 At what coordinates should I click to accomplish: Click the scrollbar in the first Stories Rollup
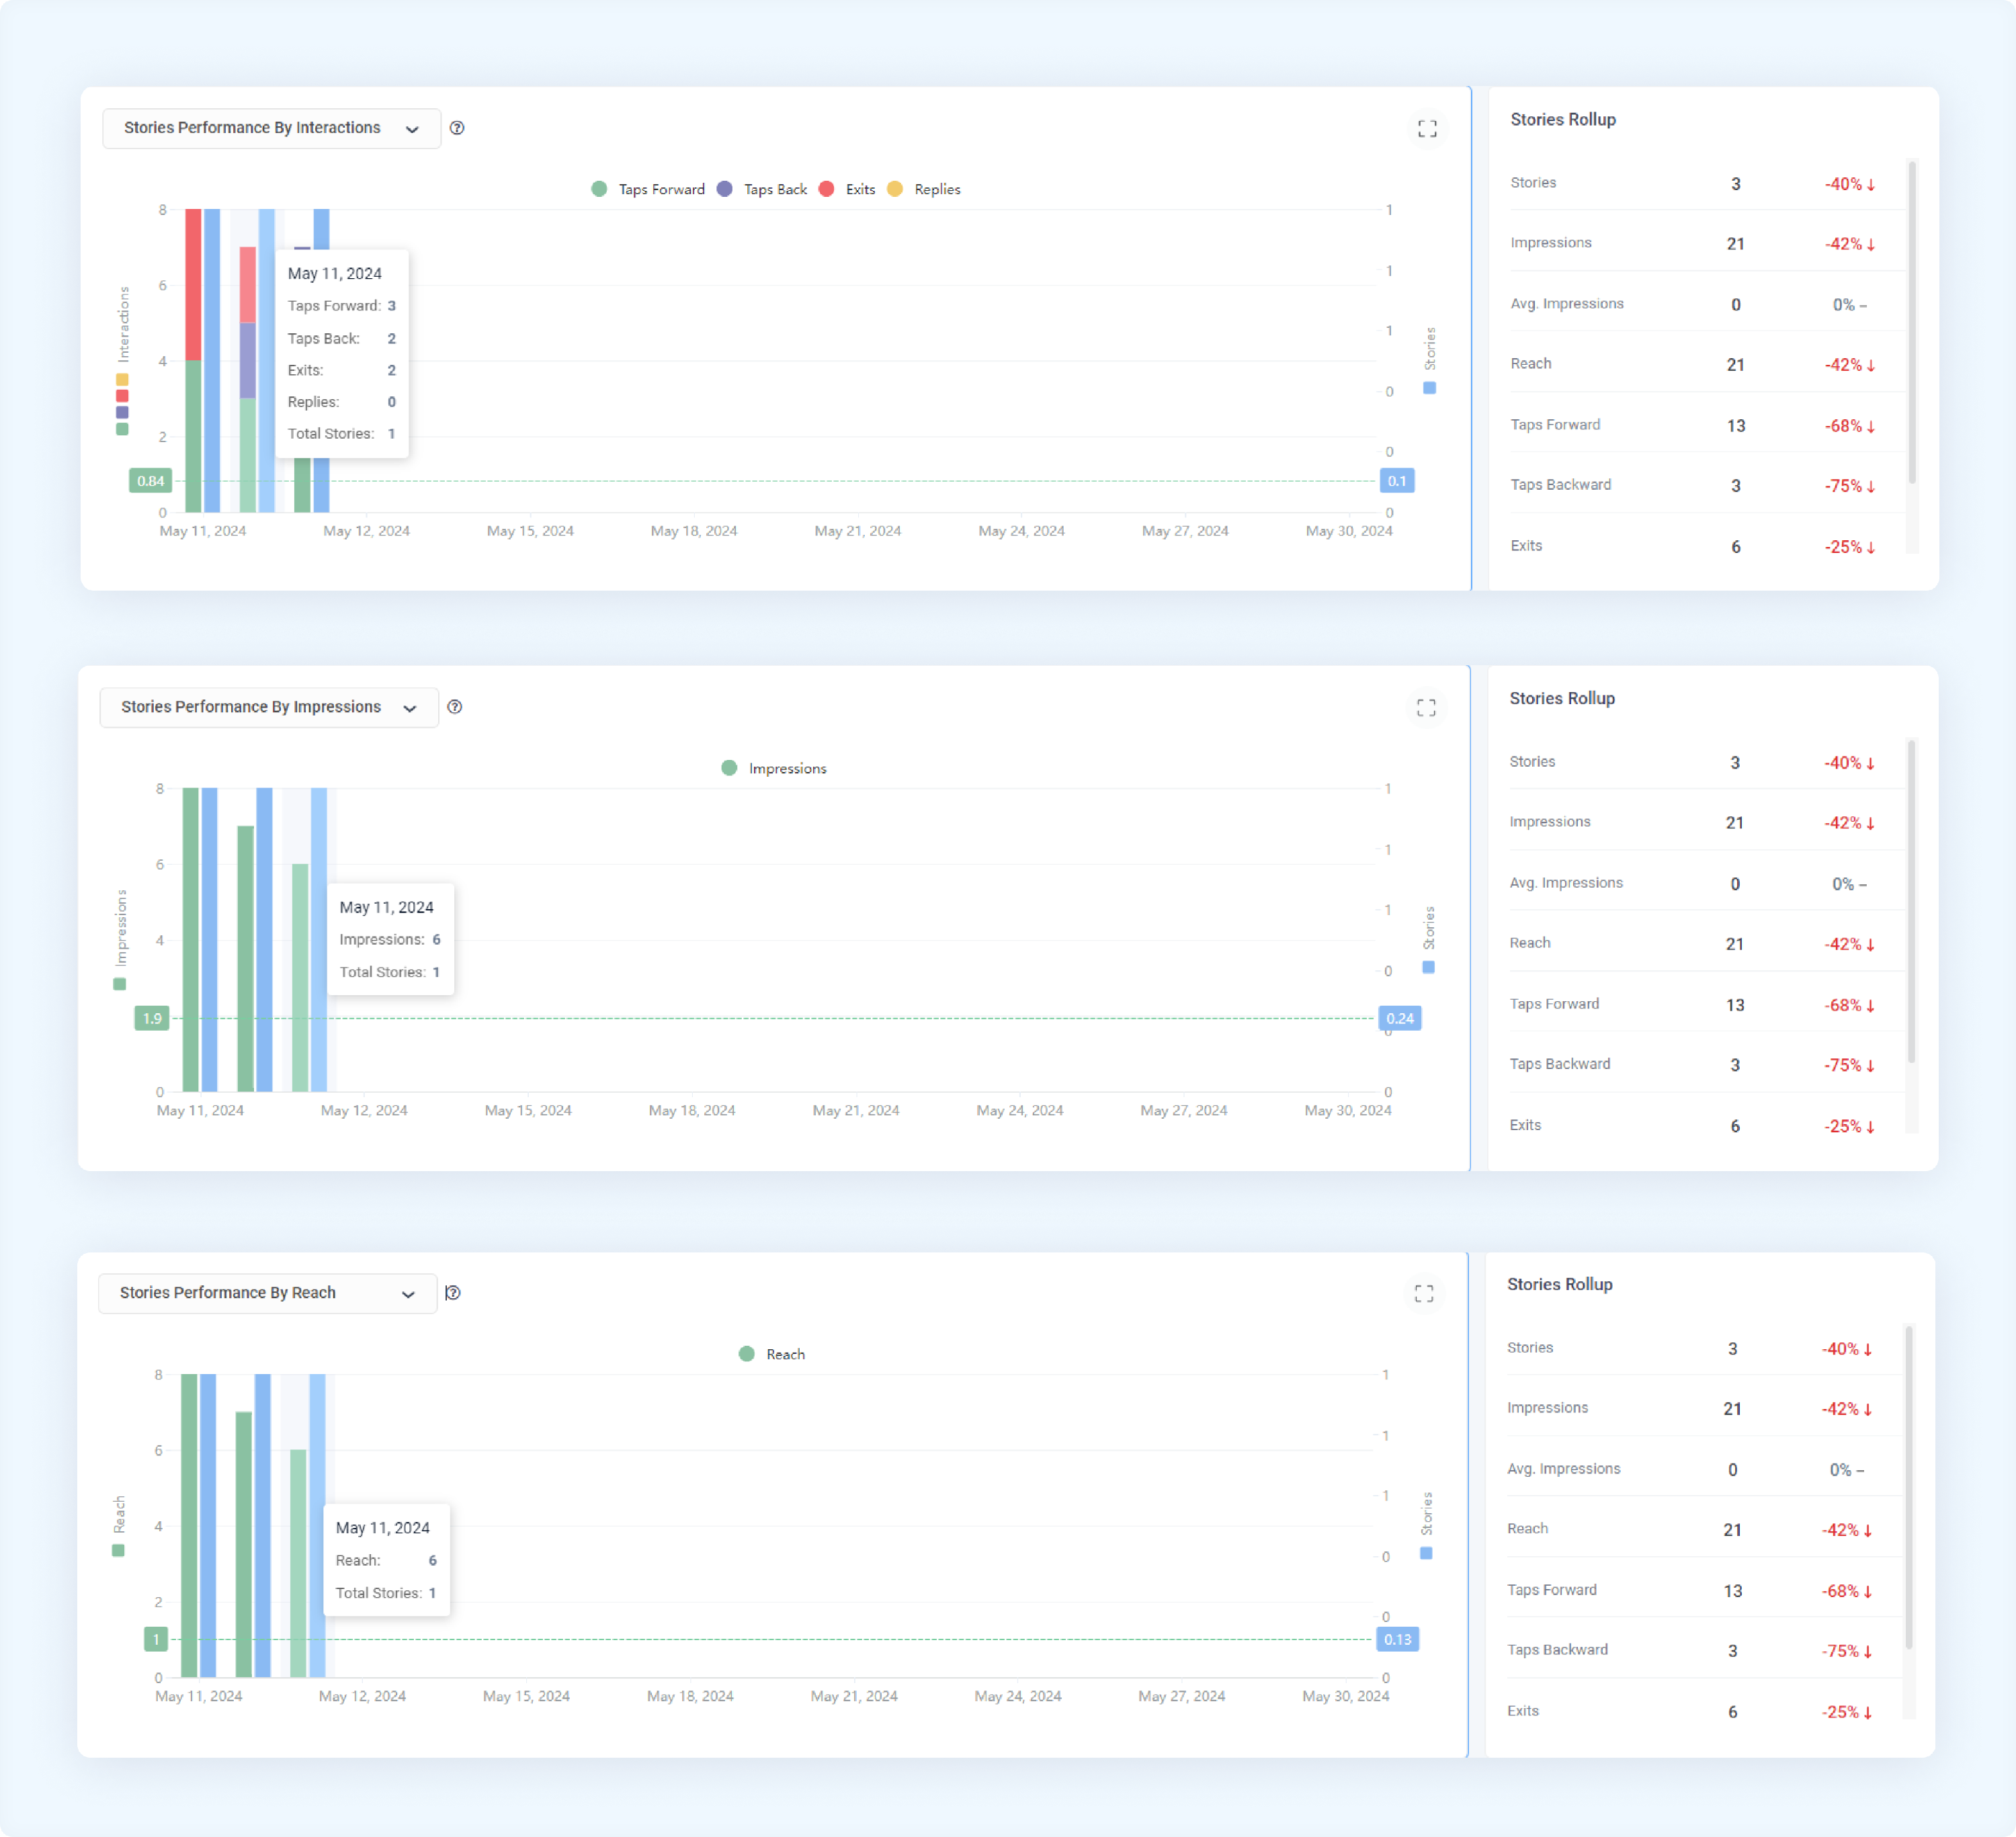[x=1912, y=322]
